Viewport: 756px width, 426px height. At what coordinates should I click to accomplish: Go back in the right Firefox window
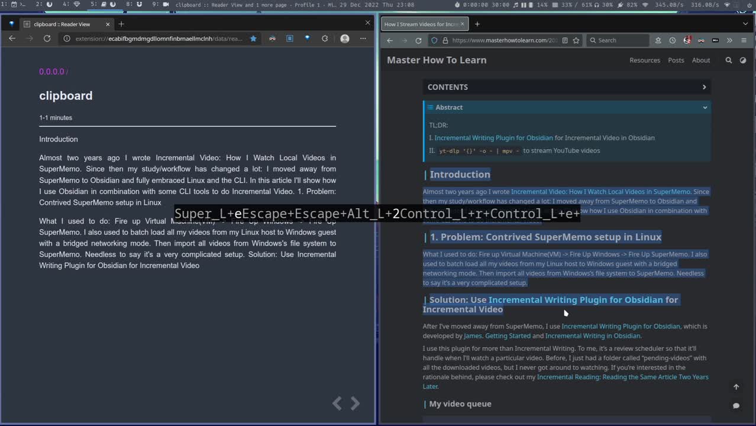[389, 40]
